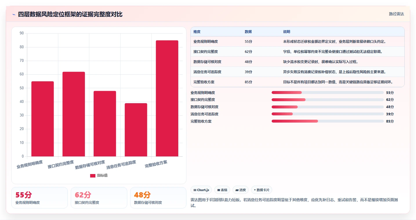Click the Chart.js tag icon
The height and width of the screenshot is (220, 416).
pyautogui.click(x=195, y=190)
